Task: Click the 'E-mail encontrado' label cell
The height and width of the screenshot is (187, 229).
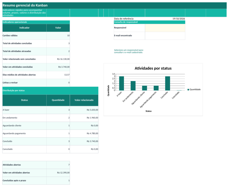Action: tap(130, 36)
